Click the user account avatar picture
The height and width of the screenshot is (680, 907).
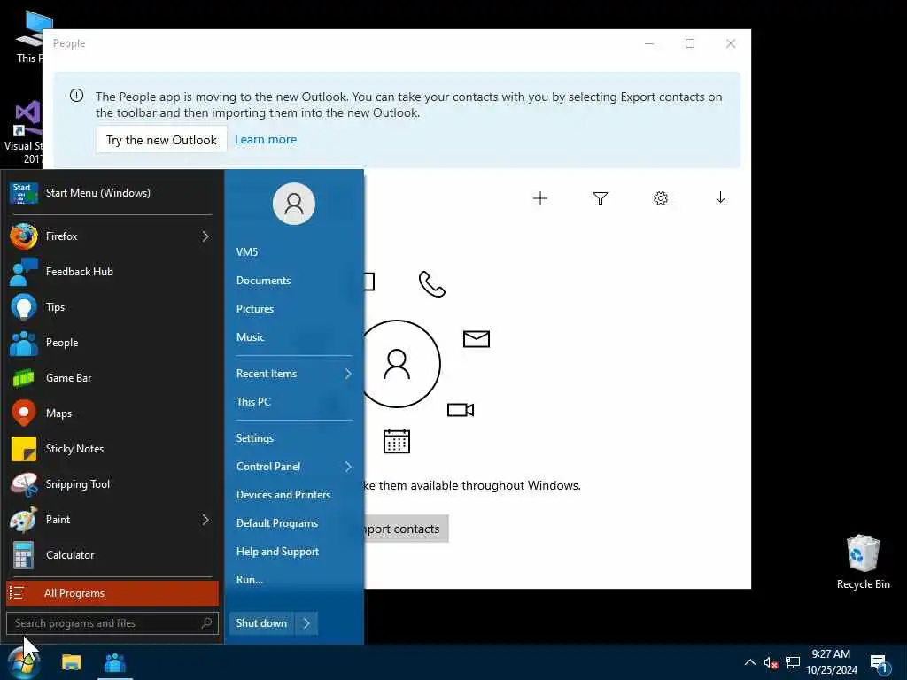pos(294,204)
